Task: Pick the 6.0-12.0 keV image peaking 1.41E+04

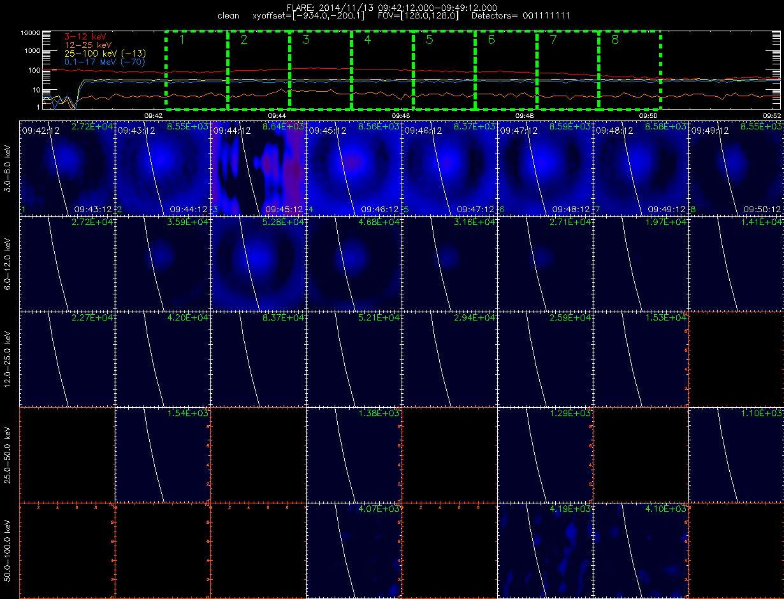Action: click(x=736, y=263)
